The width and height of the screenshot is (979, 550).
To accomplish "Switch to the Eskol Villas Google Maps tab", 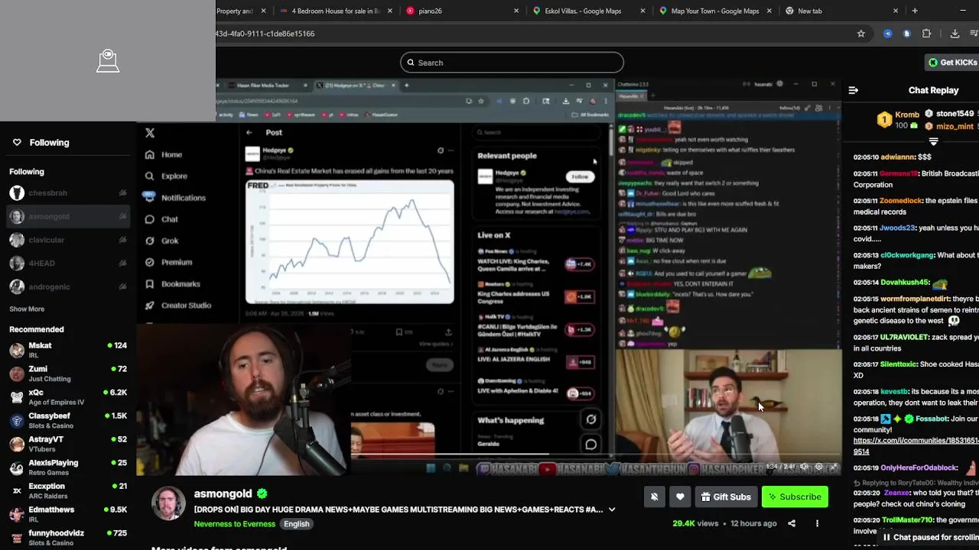I will [x=587, y=11].
